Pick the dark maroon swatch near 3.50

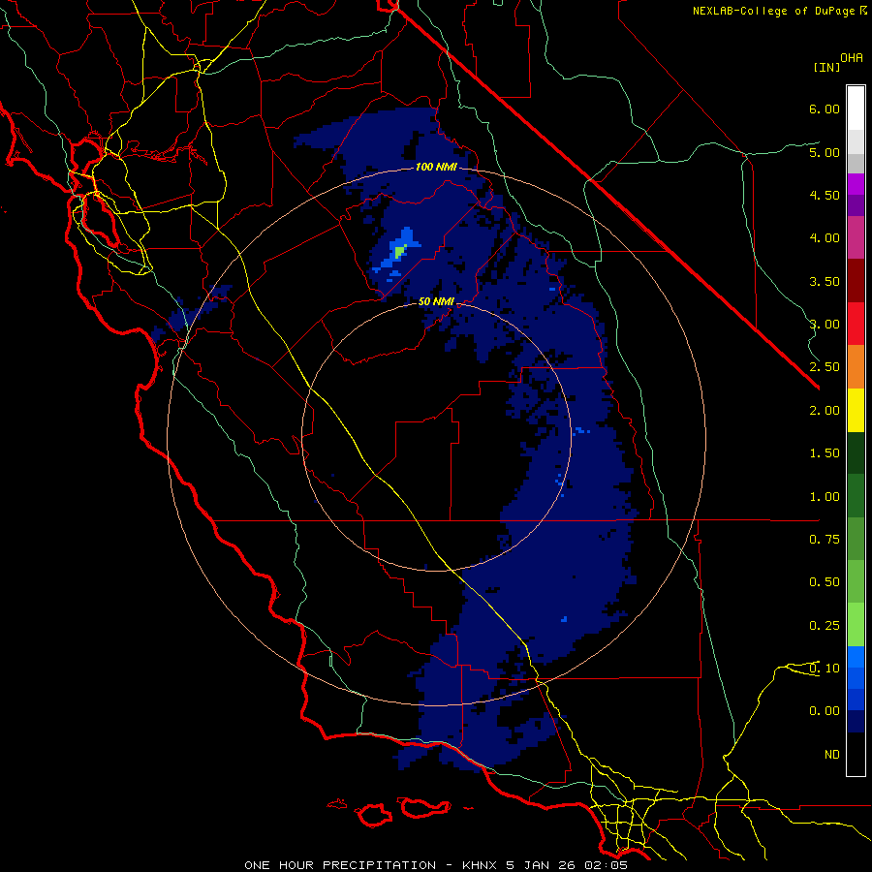[856, 281]
